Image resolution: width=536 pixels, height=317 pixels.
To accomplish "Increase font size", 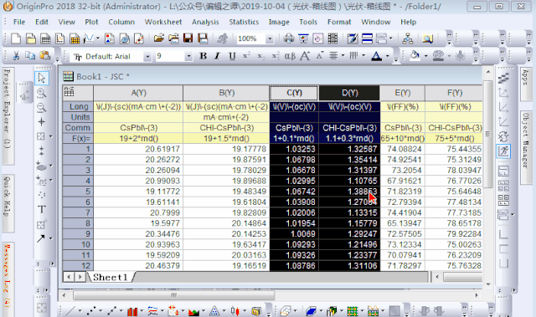I will pyautogui.click(x=305, y=56).
